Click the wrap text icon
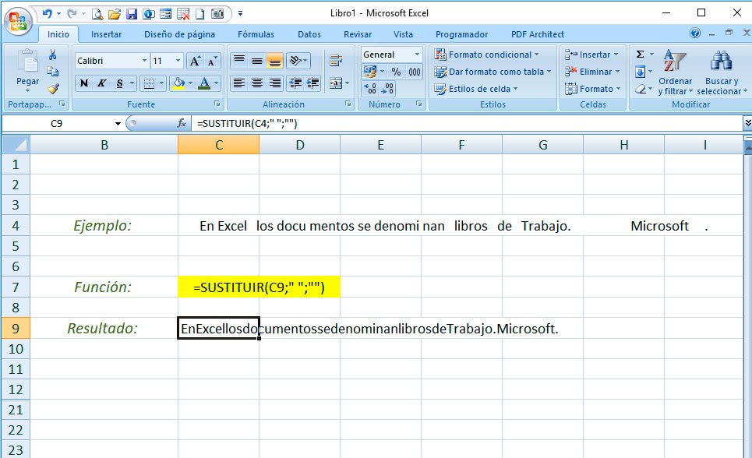Viewport: 752px width, 458px height. tap(336, 61)
